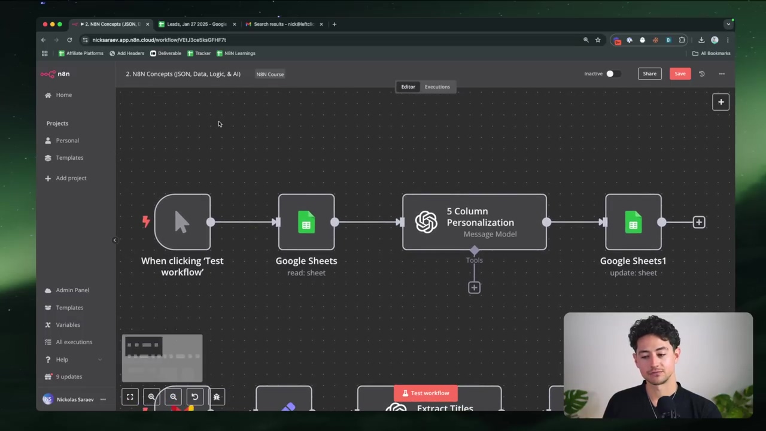
Task: Switch to the Editor tab
Action: 408,87
